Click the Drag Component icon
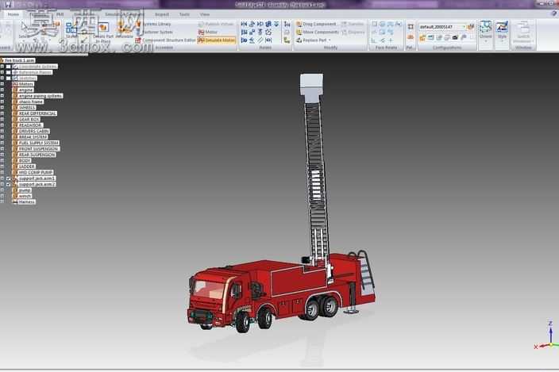Viewport: 559px width, 372px height. coord(299,24)
